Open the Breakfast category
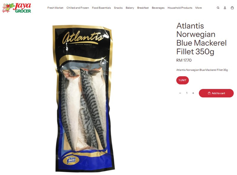This screenshot has height=175, width=237. (x=143, y=8)
